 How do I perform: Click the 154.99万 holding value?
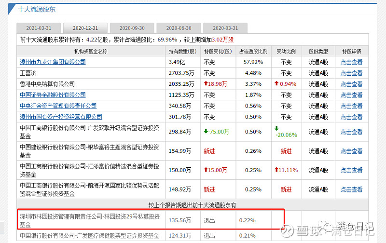(x=179, y=151)
